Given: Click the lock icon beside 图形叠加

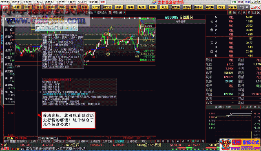Looking at the screenshot, I should 110,13.
